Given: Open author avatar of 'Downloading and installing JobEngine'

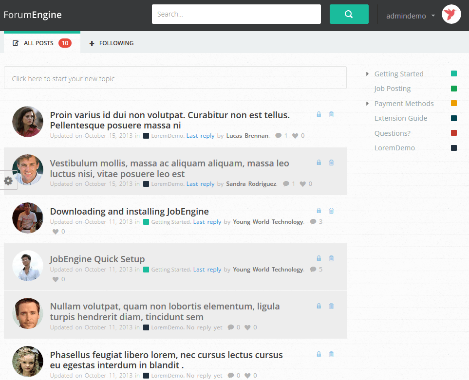Looking at the screenshot, I should tap(28, 218).
